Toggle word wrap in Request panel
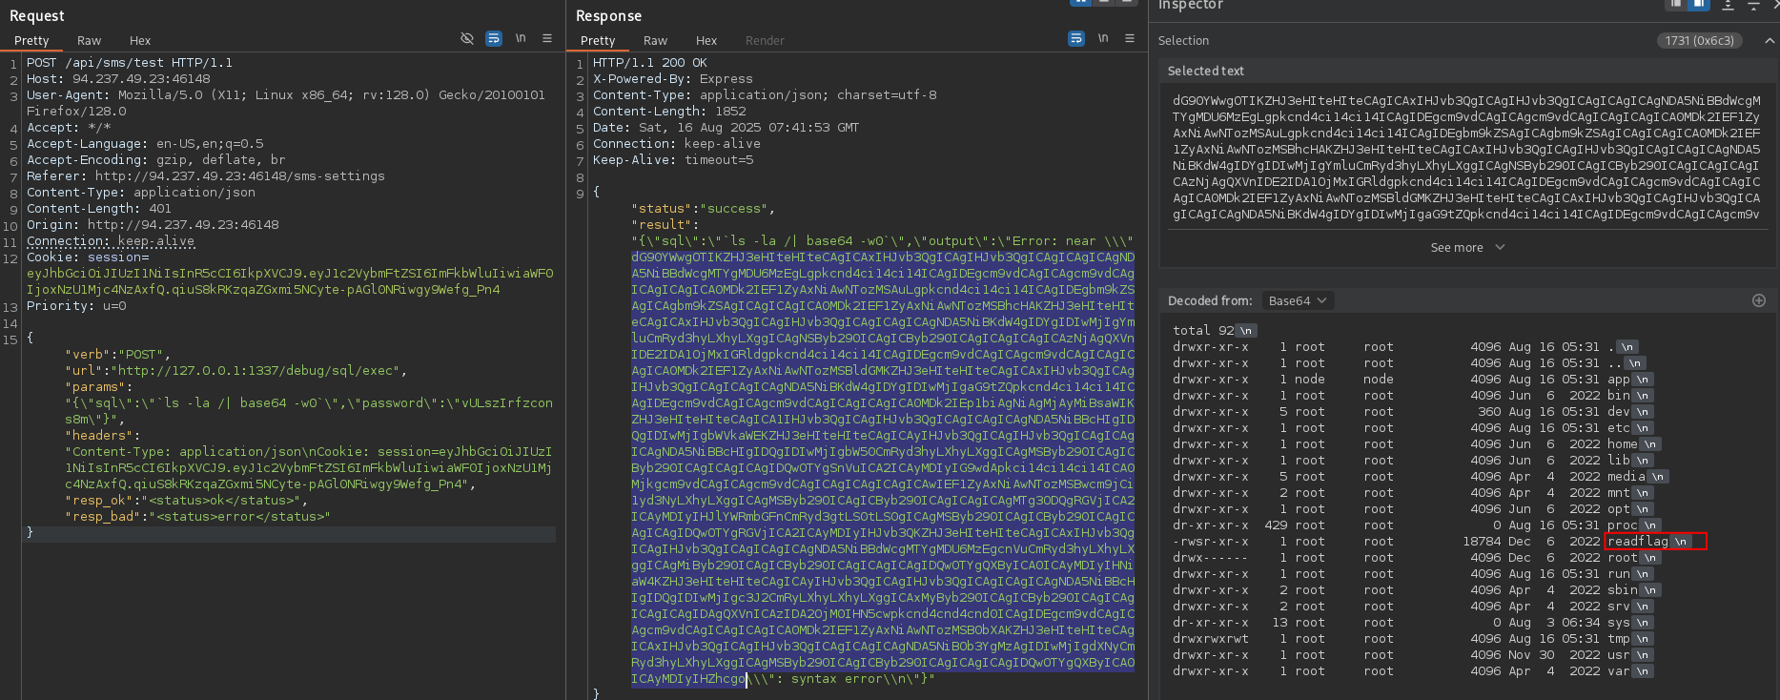 click(494, 39)
